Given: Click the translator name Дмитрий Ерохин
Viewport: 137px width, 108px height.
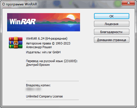Looking at the screenshot, I should coord(38,65).
